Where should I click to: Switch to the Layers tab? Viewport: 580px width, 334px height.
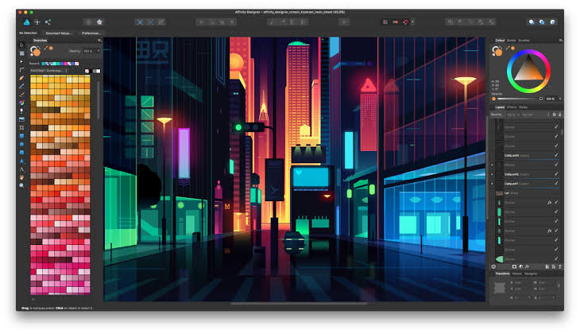[500, 107]
